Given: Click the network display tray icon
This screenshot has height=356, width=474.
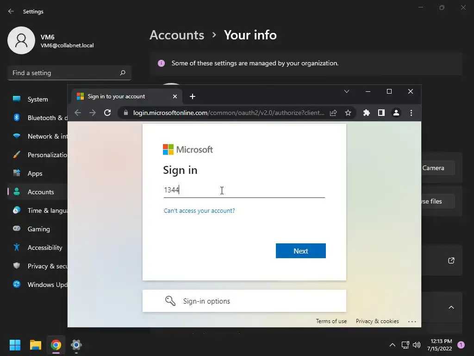Looking at the screenshot, I should click(x=405, y=345).
